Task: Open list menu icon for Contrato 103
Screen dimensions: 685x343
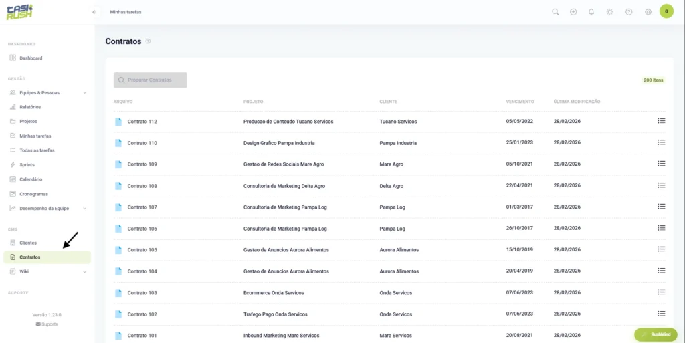Action: [x=662, y=292]
